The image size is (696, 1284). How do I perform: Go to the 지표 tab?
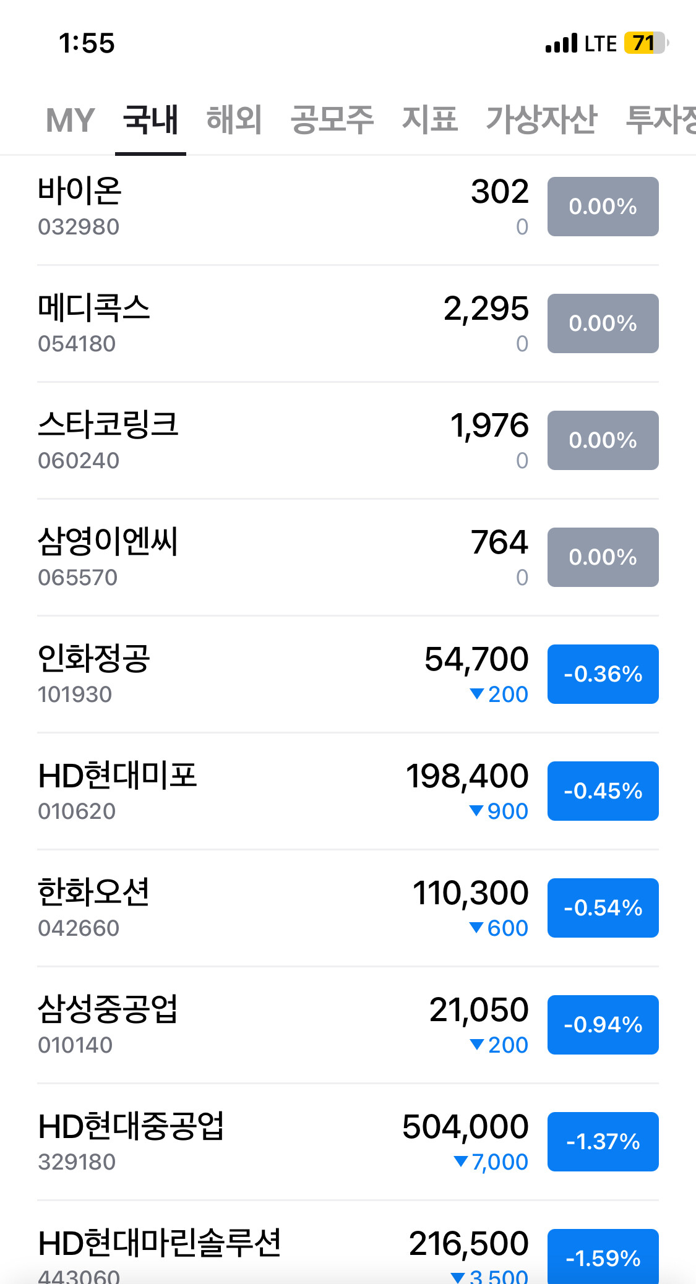(x=429, y=120)
